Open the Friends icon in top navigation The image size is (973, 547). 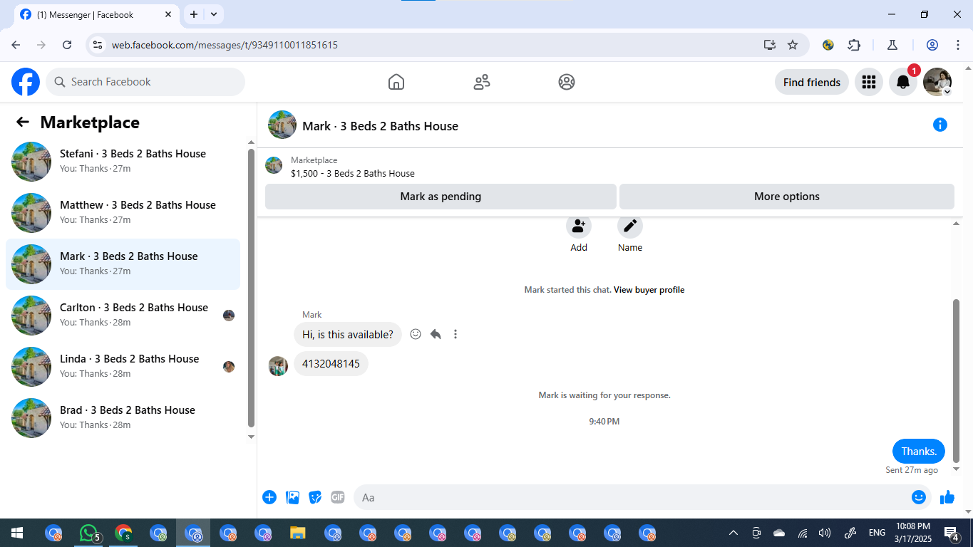click(482, 82)
